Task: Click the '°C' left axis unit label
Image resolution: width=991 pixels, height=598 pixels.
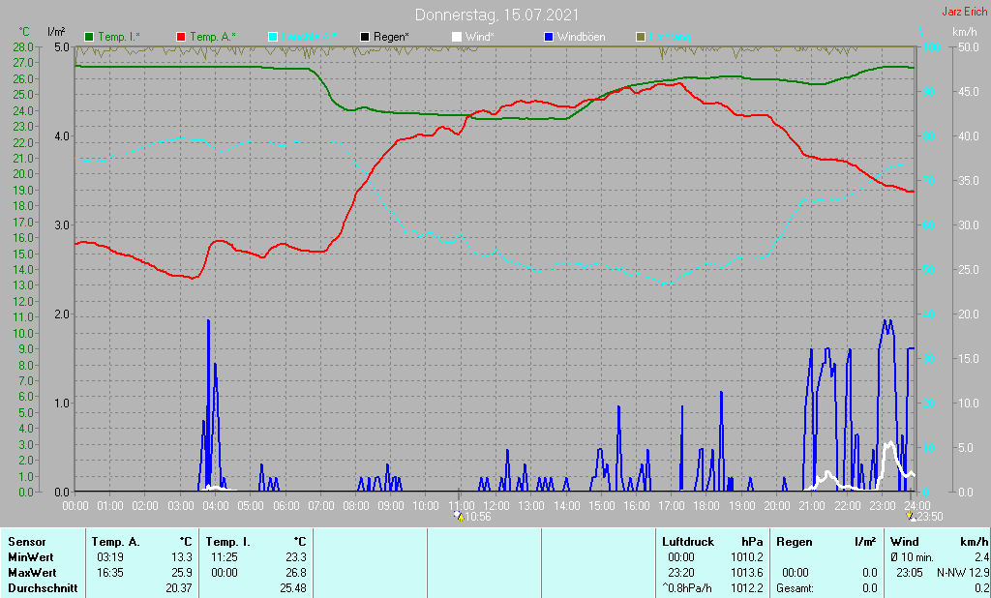Action: click(24, 32)
